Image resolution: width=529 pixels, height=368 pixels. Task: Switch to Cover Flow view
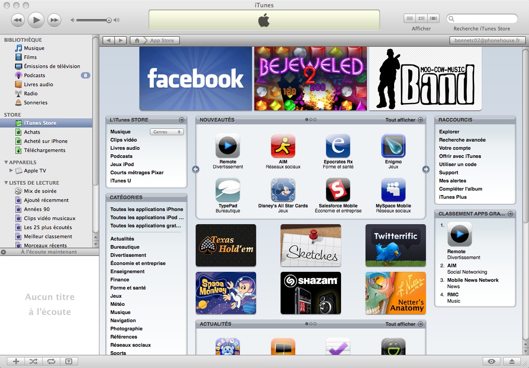coord(434,19)
